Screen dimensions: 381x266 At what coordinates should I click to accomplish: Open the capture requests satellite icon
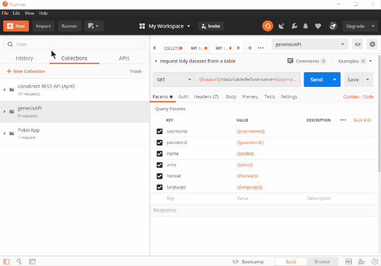pyautogui.click(x=281, y=26)
